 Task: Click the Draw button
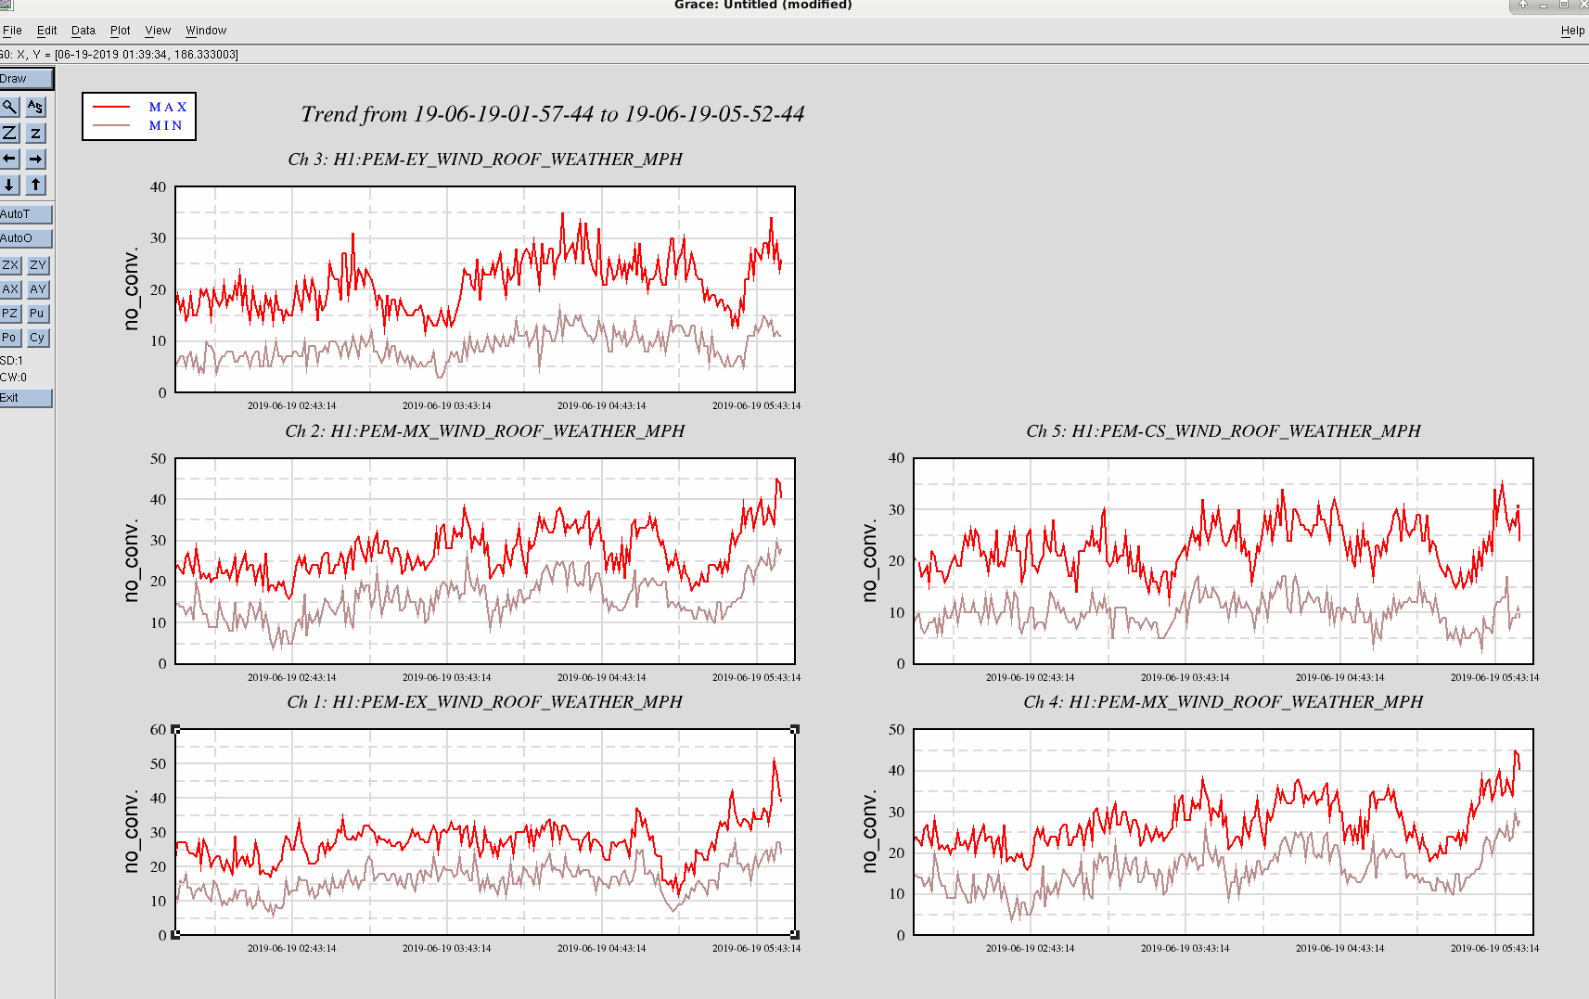coord(26,79)
